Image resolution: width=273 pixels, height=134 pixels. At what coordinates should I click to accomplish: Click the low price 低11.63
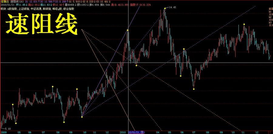[x=45, y=5]
